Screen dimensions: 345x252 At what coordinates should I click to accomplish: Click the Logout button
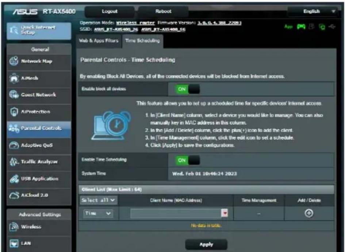110,11
